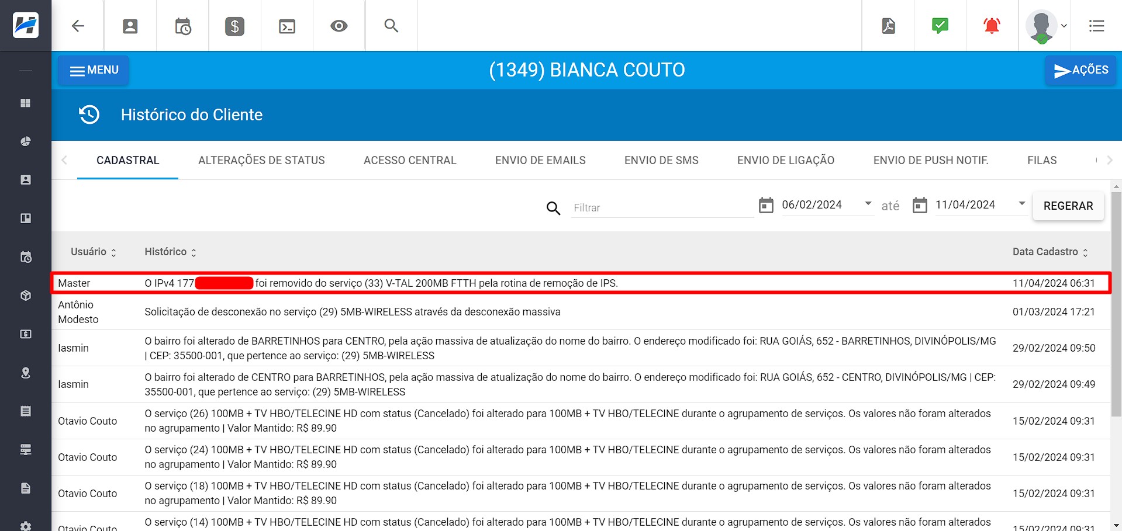Open the sidebar board layout icon
Viewport: 1122px width, 531px height.
tap(26, 218)
